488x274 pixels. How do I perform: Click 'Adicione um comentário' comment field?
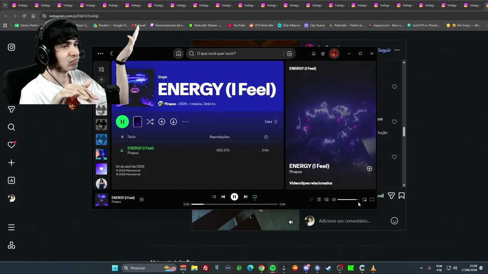344,221
